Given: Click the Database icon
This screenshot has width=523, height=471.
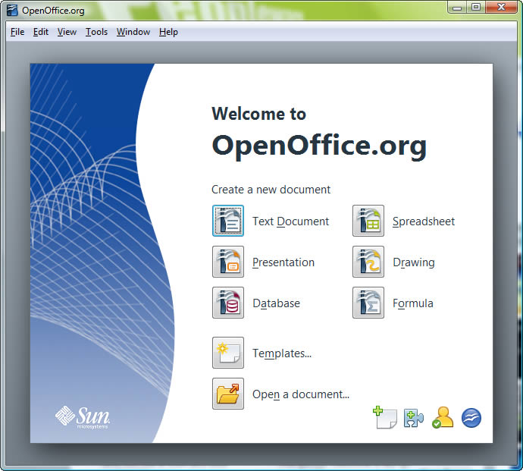Looking at the screenshot, I should [228, 303].
